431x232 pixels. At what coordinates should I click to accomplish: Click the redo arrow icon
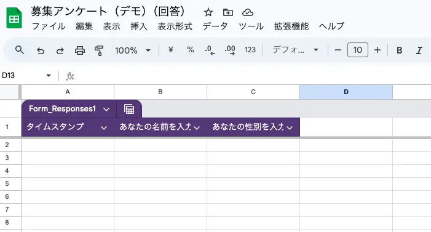pyautogui.click(x=60, y=50)
